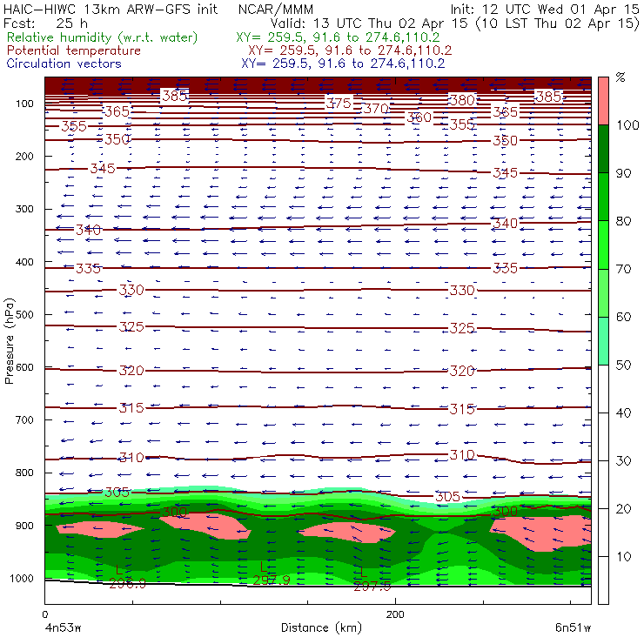
Task: Click the pink above-100% colorbar segment
Action: [x=603, y=101]
